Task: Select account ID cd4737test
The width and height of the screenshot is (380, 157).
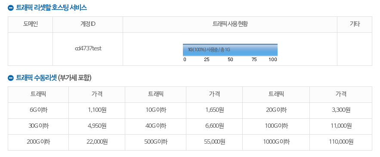Action: pyautogui.click(x=88, y=49)
